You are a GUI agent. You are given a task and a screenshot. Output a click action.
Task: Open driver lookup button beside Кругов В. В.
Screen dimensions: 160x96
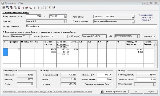[66, 21]
